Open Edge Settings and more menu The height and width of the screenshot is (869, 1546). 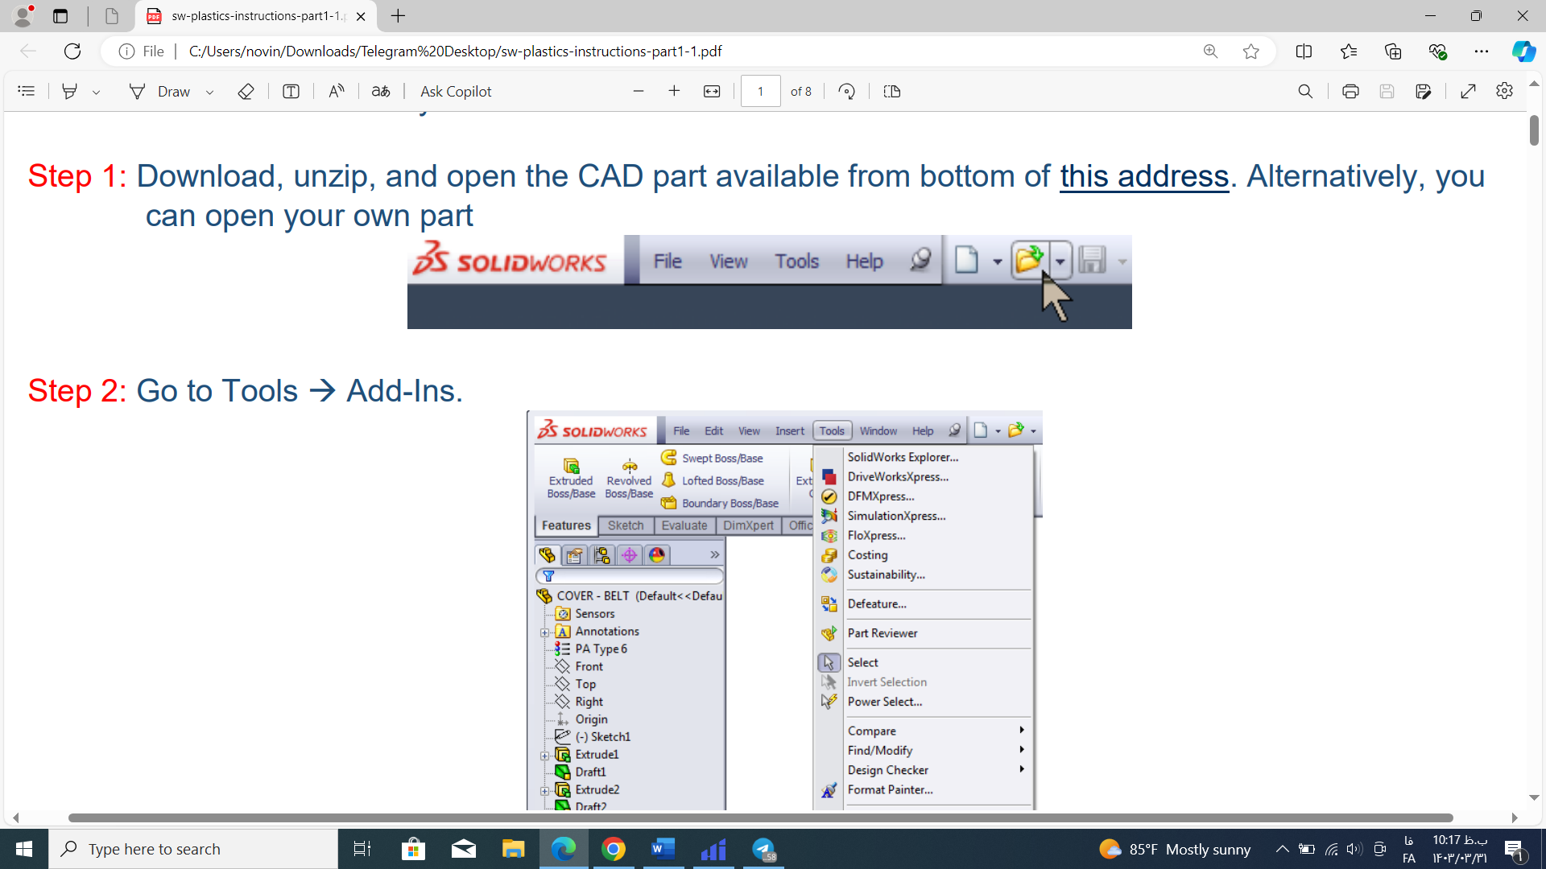coord(1482,51)
